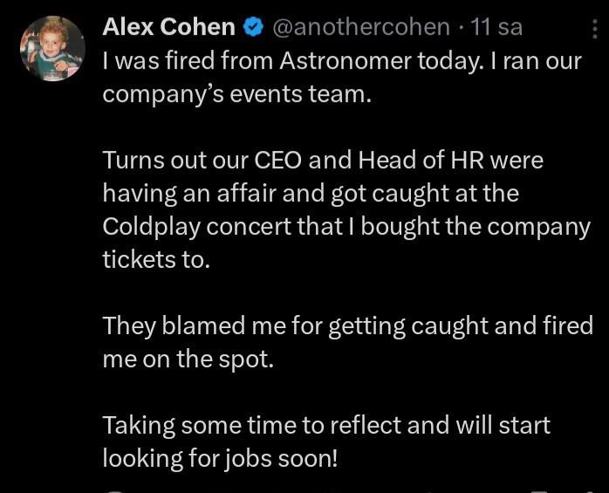Viewport: 609px width, 493px height.
Task: Click the "tickets to." line of text
Action: click(x=156, y=259)
